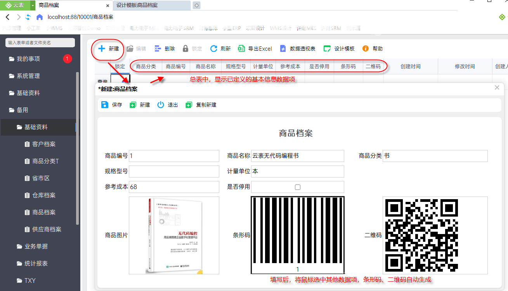Viewport: 508px width, 291px height.
Task: Click the blue reload icon near address bar
Action: click(28, 17)
